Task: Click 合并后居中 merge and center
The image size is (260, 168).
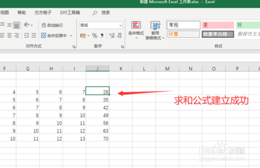Action: coord(54,36)
